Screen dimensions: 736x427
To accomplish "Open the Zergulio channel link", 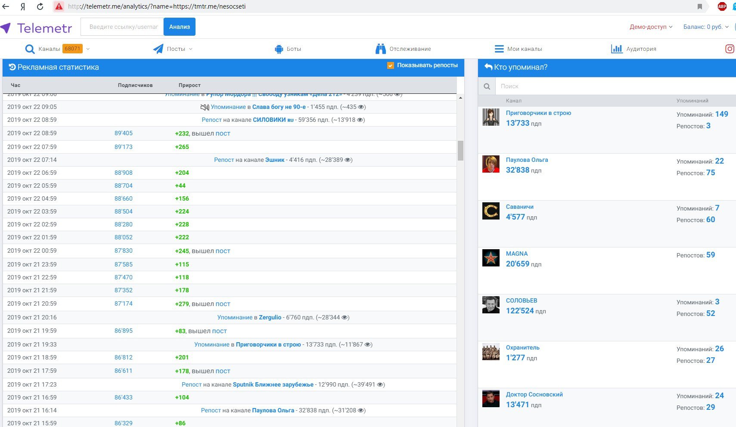I will [270, 317].
